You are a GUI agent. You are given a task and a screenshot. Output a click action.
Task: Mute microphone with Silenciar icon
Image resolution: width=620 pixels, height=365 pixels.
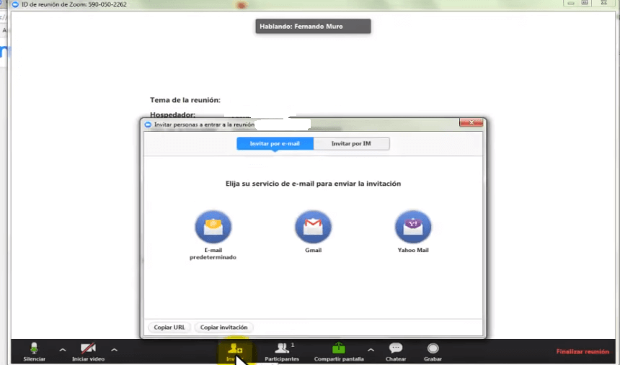point(34,348)
